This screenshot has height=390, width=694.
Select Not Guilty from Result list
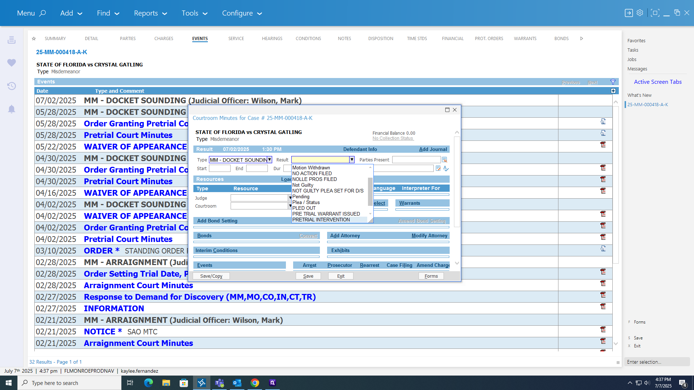click(303, 185)
